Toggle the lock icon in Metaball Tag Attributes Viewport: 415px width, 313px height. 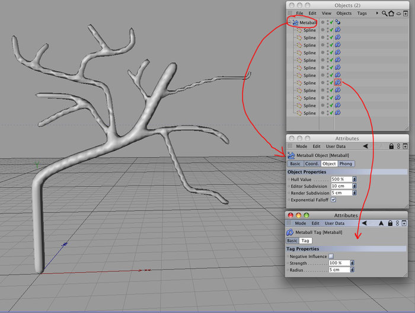(390, 223)
